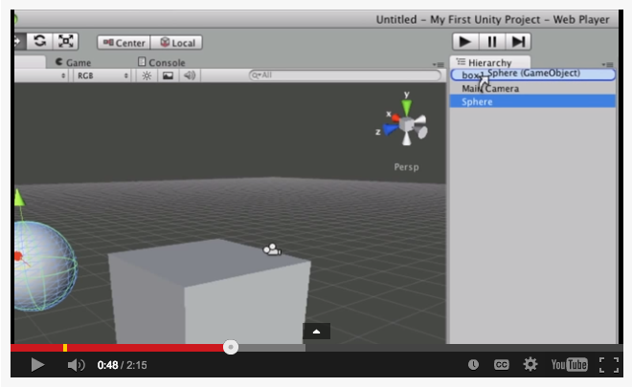The width and height of the screenshot is (632, 387).
Task: Select the Rotate tool in Unity toolbar
Action: point(39,41)
